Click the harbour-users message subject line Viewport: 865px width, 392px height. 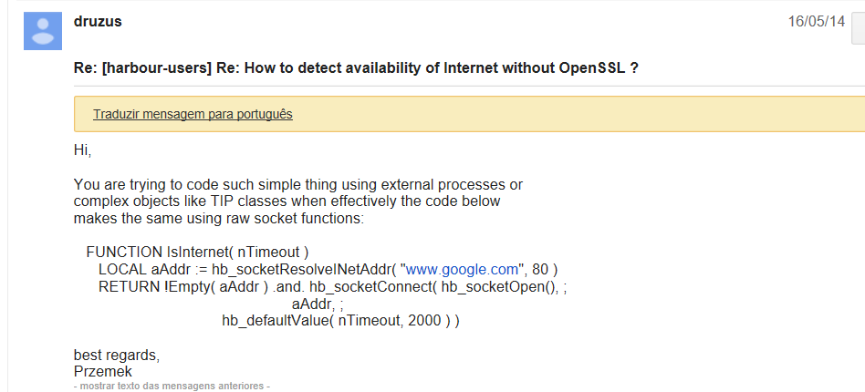[x=355, y=69]
